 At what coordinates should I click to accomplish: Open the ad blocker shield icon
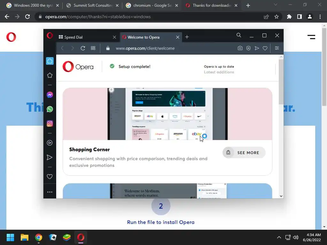point(248,48)
